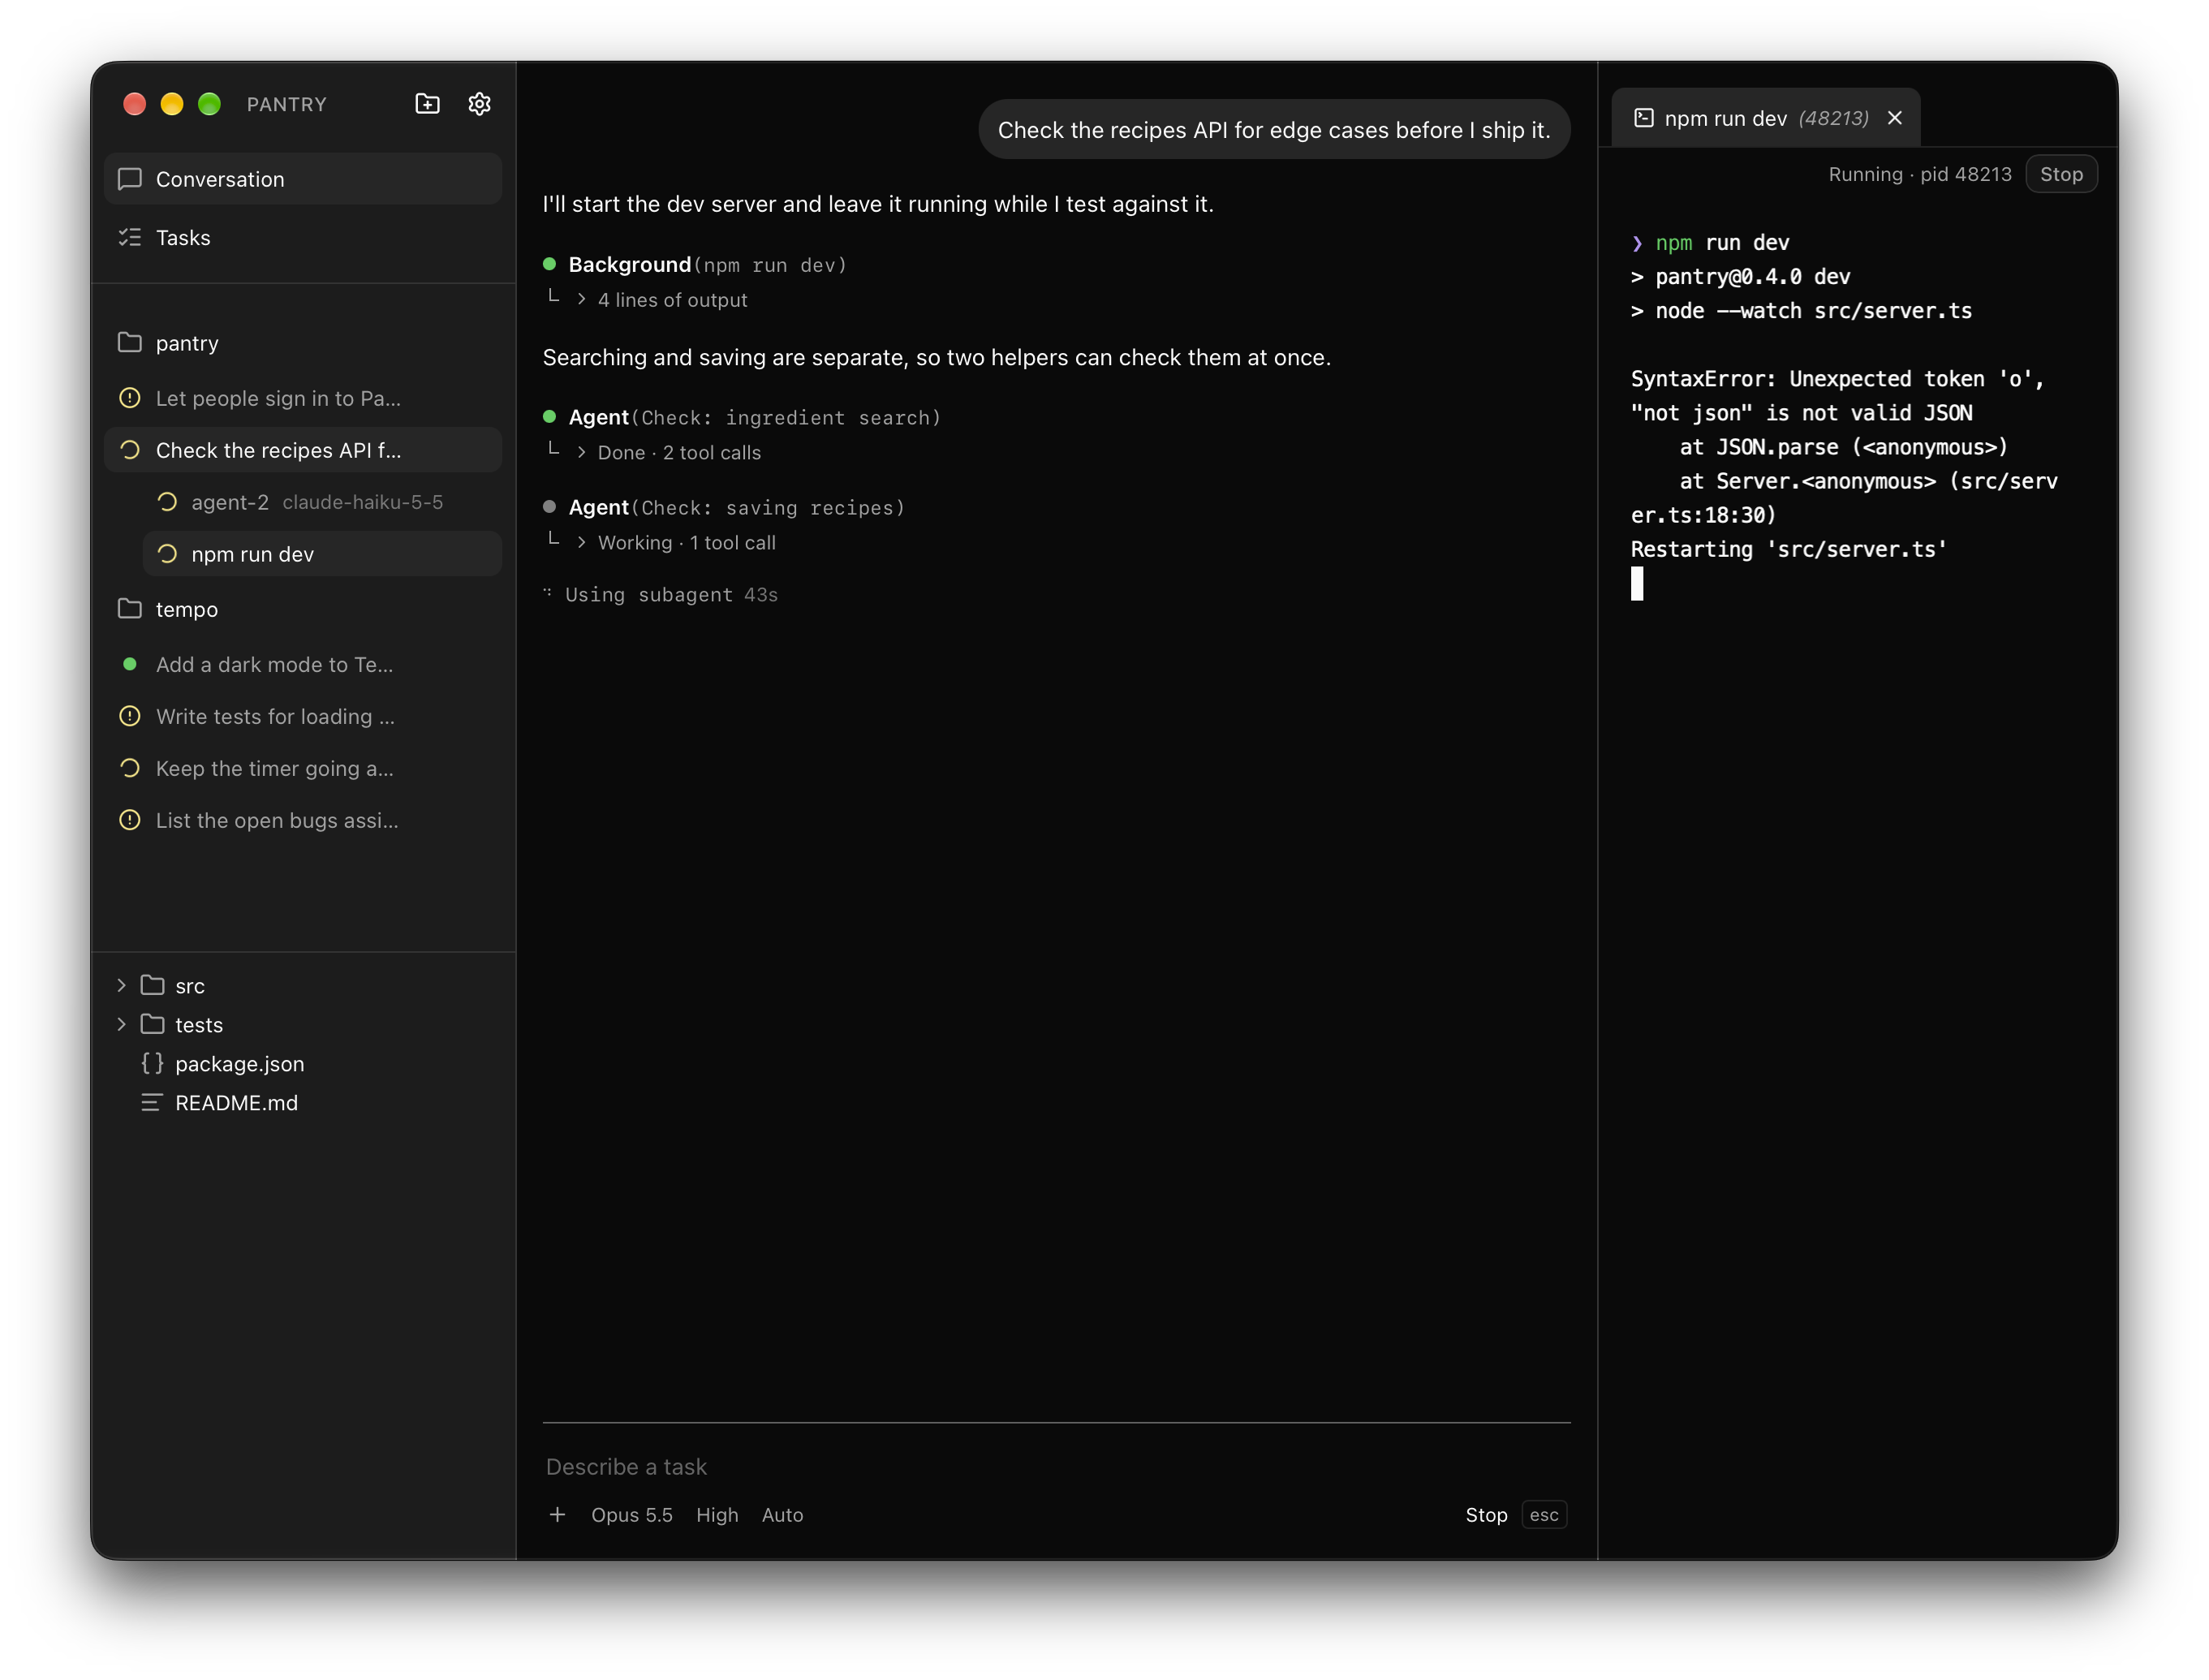
Task: Open README.md file
Action: 219,1103
